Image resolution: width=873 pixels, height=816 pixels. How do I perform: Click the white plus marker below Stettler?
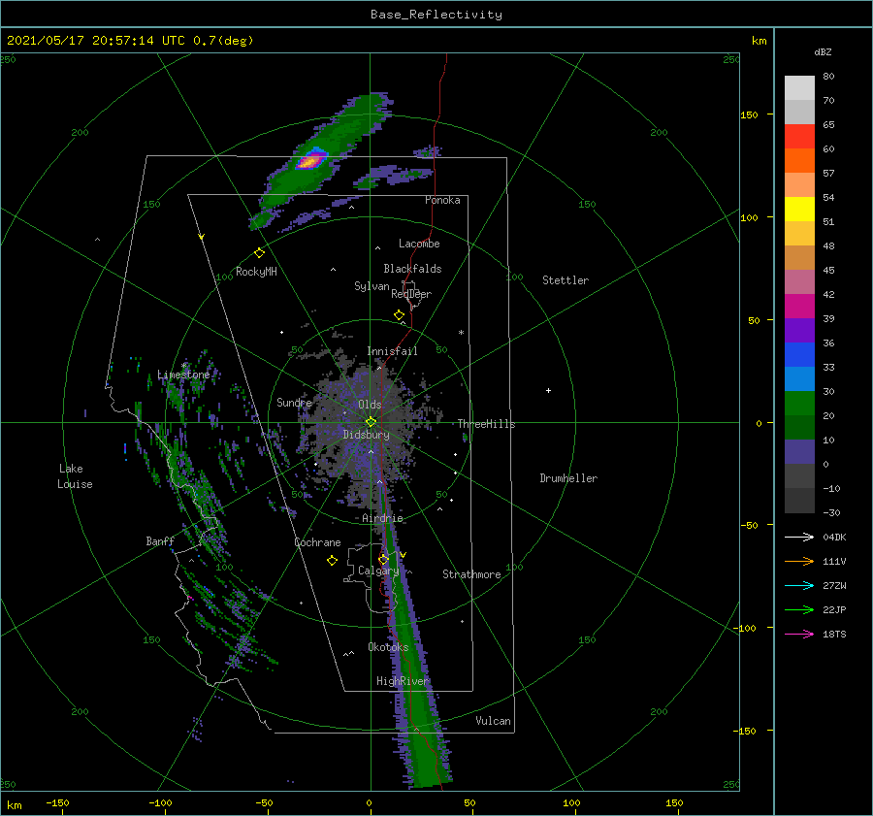tap(548, 390)
